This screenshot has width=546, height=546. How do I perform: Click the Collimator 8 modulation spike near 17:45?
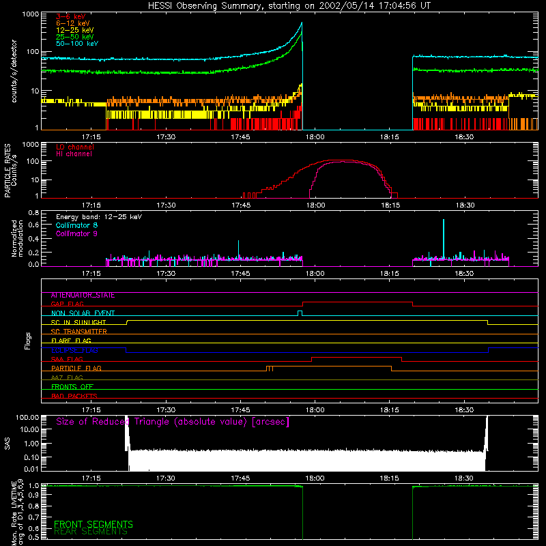238,249
